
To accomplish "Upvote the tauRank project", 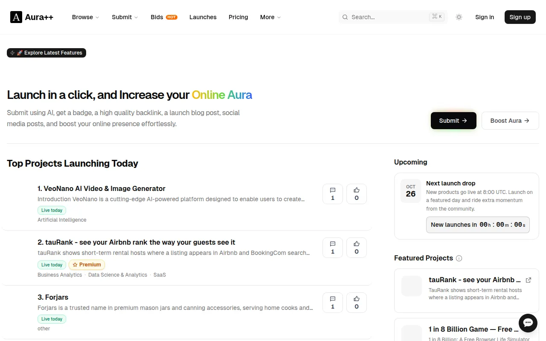I will [x=357, y=248].
